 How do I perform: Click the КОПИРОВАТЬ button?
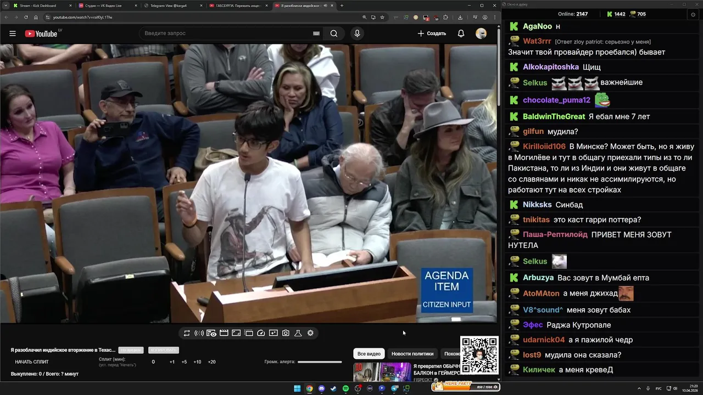(164, 350)
